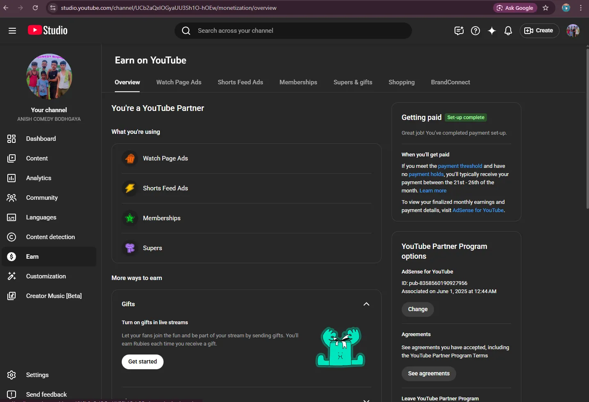Click the ID pub-8358560190927956 text
589x402 pixels.
pyautogui.click(x=434, y=283)
